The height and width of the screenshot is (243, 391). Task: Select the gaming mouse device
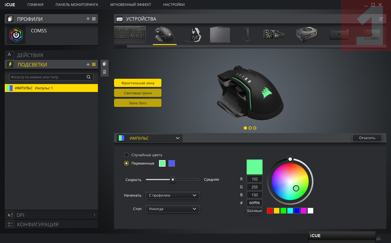[165, 35]
